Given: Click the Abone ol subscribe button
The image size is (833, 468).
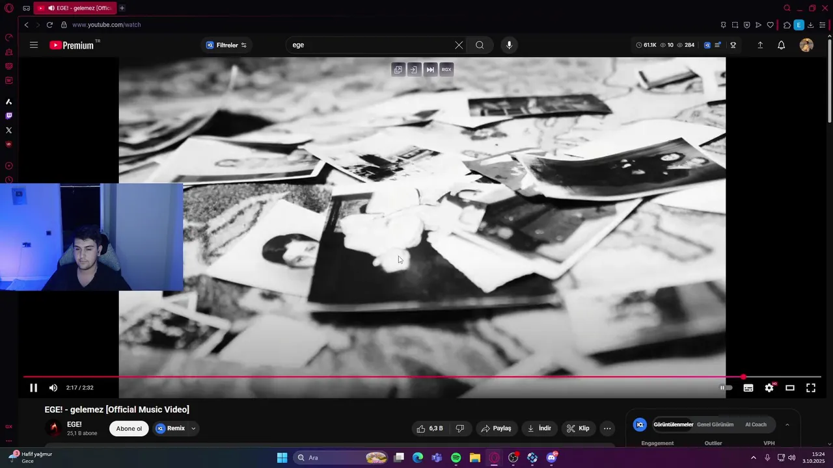Looking at the screenshot, I should click(x=129, y=428).
